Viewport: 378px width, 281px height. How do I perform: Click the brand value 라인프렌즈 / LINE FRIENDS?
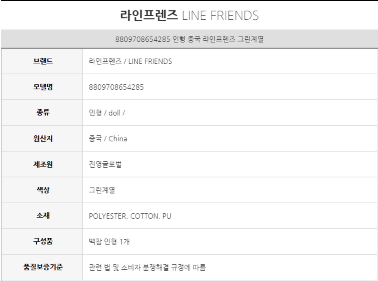coord(130,62)
